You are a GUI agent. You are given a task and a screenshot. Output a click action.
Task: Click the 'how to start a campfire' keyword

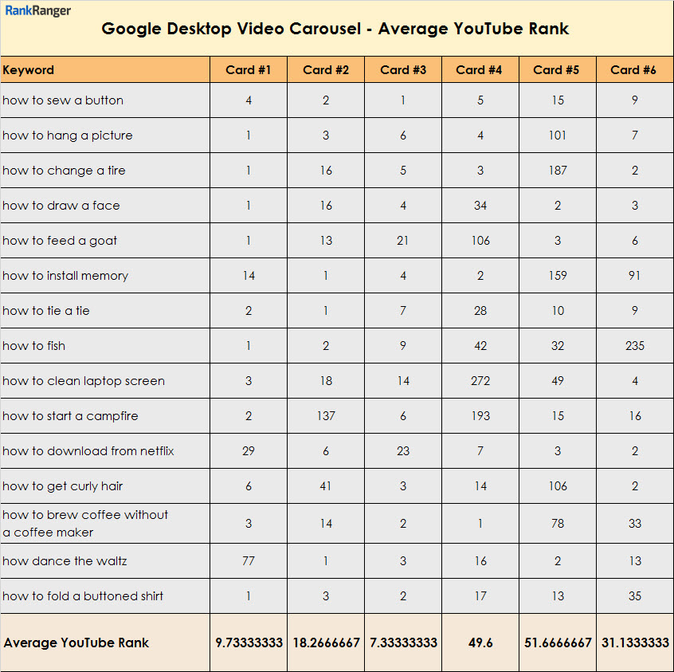[70, 416]
